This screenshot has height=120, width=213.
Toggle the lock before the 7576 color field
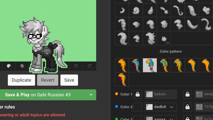(188, 107)
